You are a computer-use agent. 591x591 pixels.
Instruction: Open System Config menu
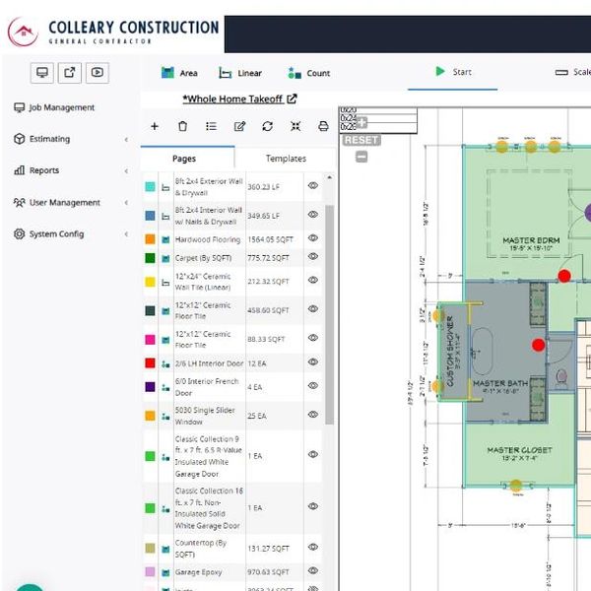49,234
